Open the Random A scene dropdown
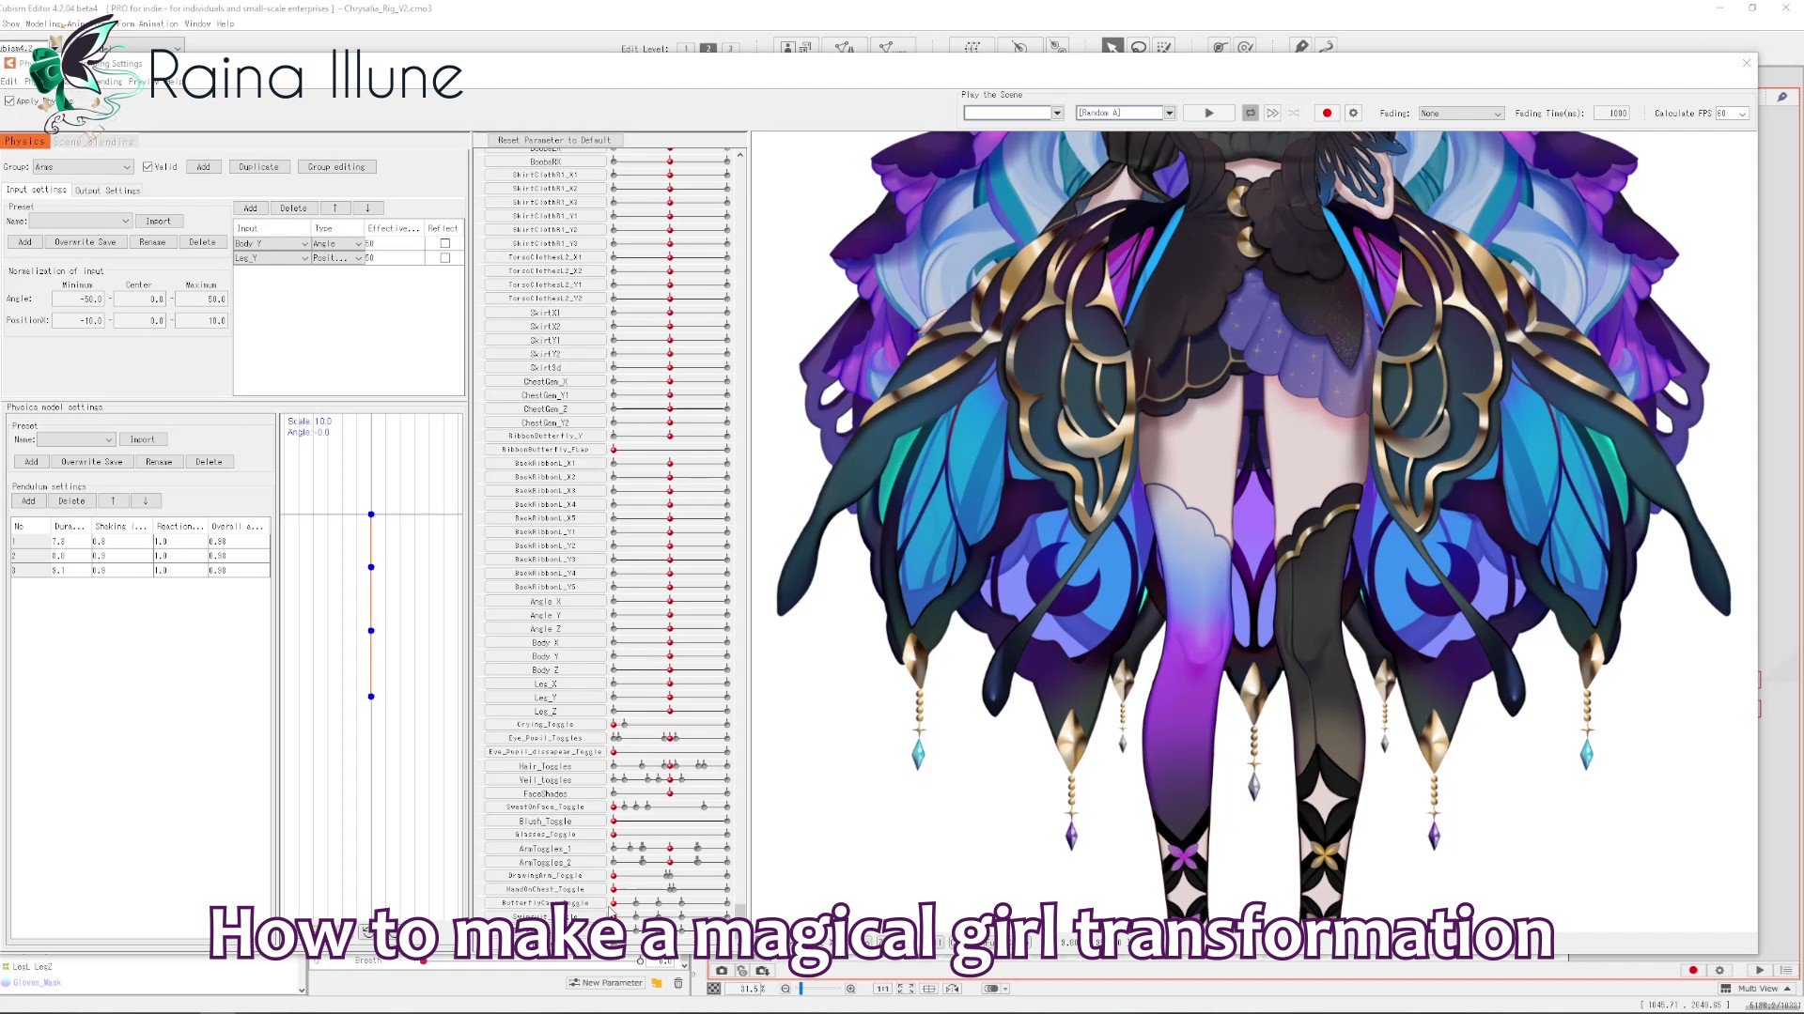 [x=1126, y=113]
